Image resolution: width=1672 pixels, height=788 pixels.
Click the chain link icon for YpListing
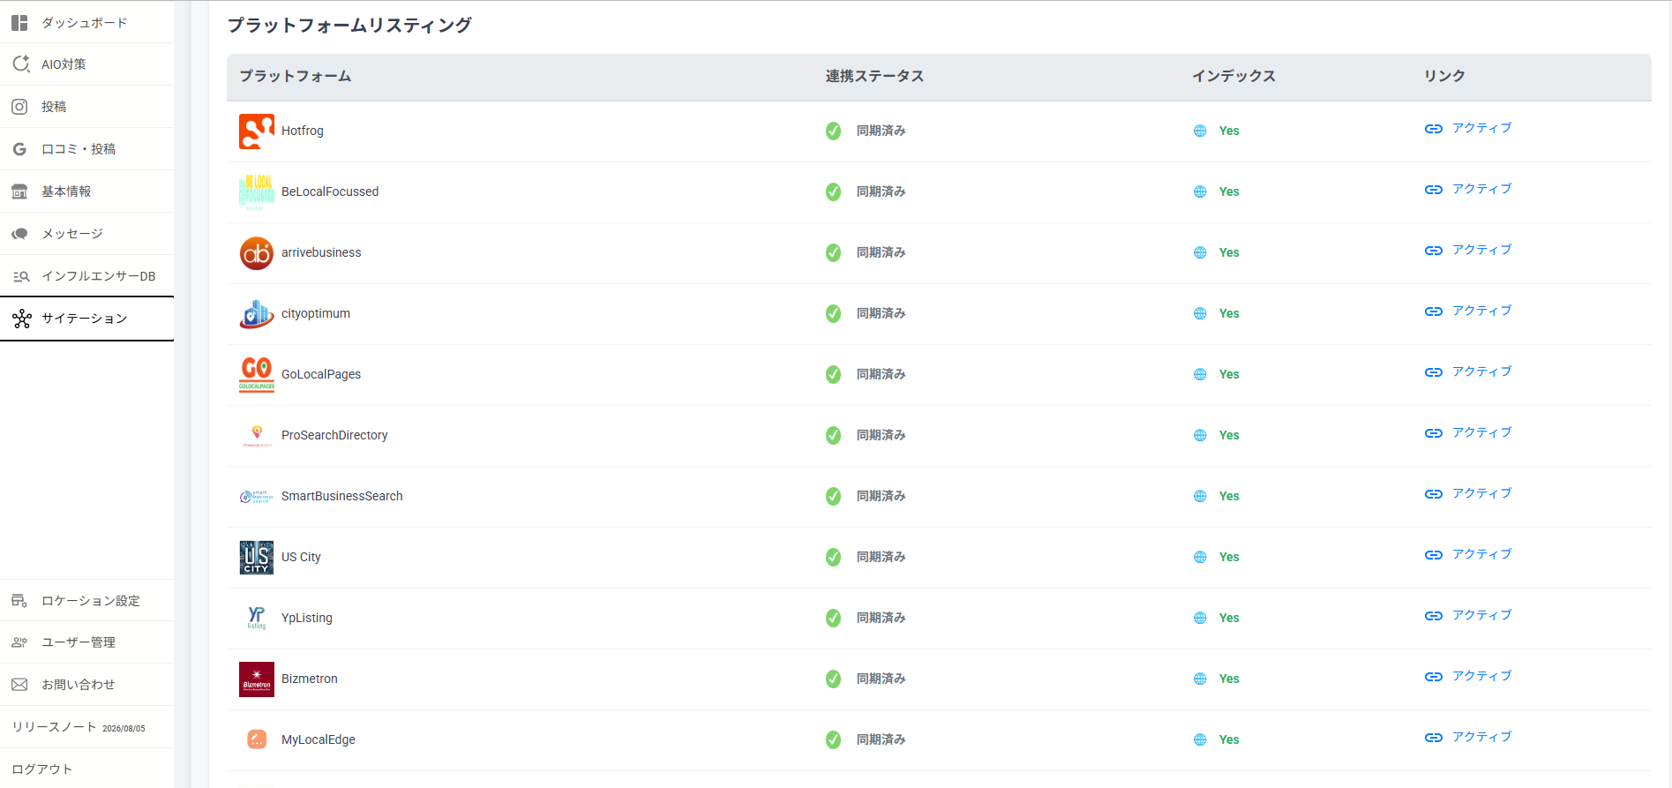(x=1434, y=616)
